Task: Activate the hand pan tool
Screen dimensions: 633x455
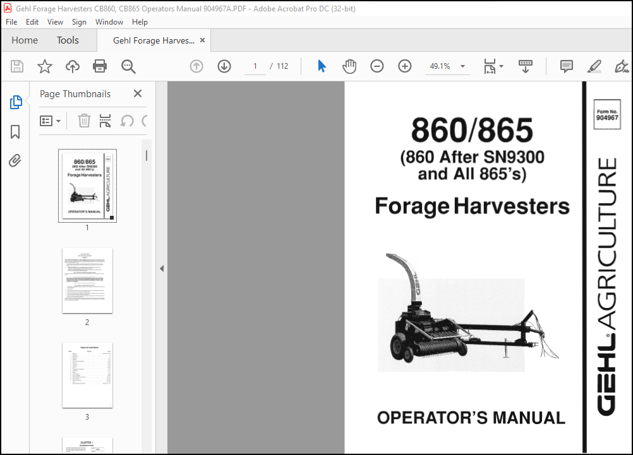Action: tap(349, 66)
